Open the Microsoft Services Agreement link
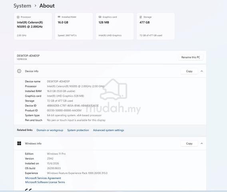 tap(43, 178)
